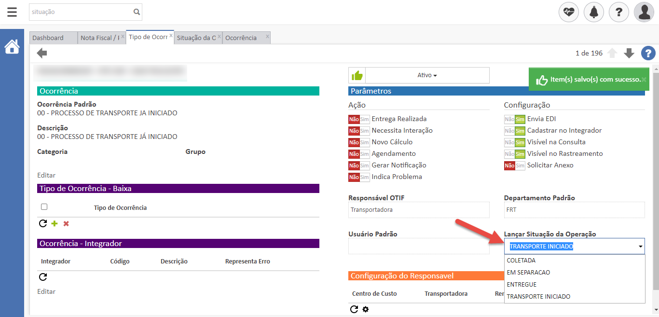Expand the Ativo status dropdown

coord(427,75)
